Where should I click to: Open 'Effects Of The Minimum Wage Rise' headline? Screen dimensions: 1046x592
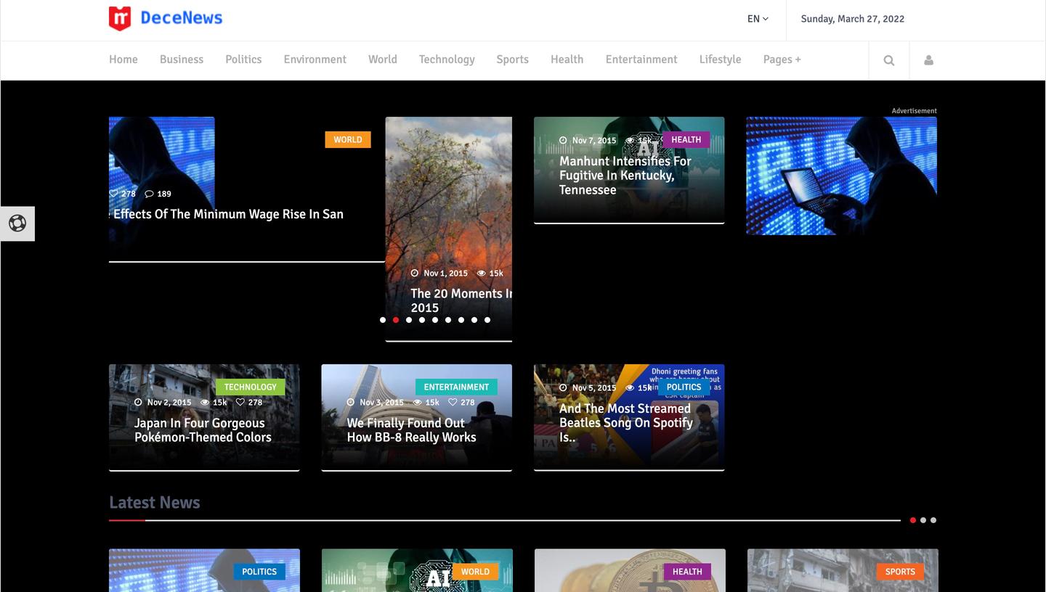(x=227, y=214)
